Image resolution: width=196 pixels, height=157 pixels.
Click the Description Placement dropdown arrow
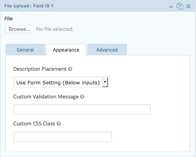coord(105,82)
